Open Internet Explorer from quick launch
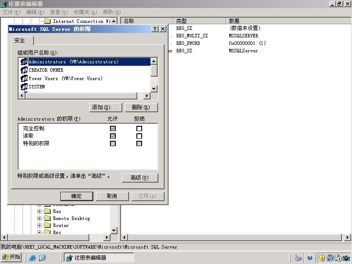This screenshot has width=352, height=264. [x=32, y=257]
